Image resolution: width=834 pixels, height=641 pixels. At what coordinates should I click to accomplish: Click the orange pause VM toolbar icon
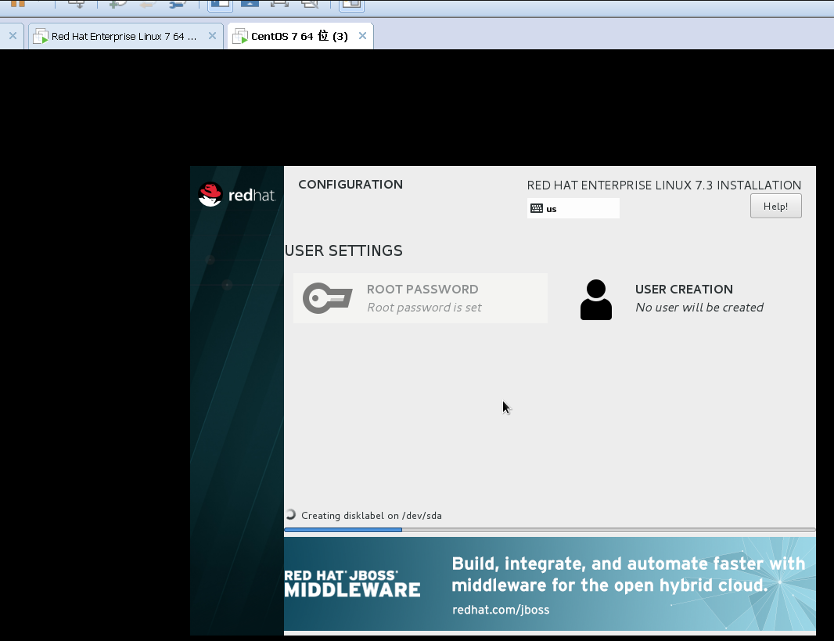click(x=17, y=3)
